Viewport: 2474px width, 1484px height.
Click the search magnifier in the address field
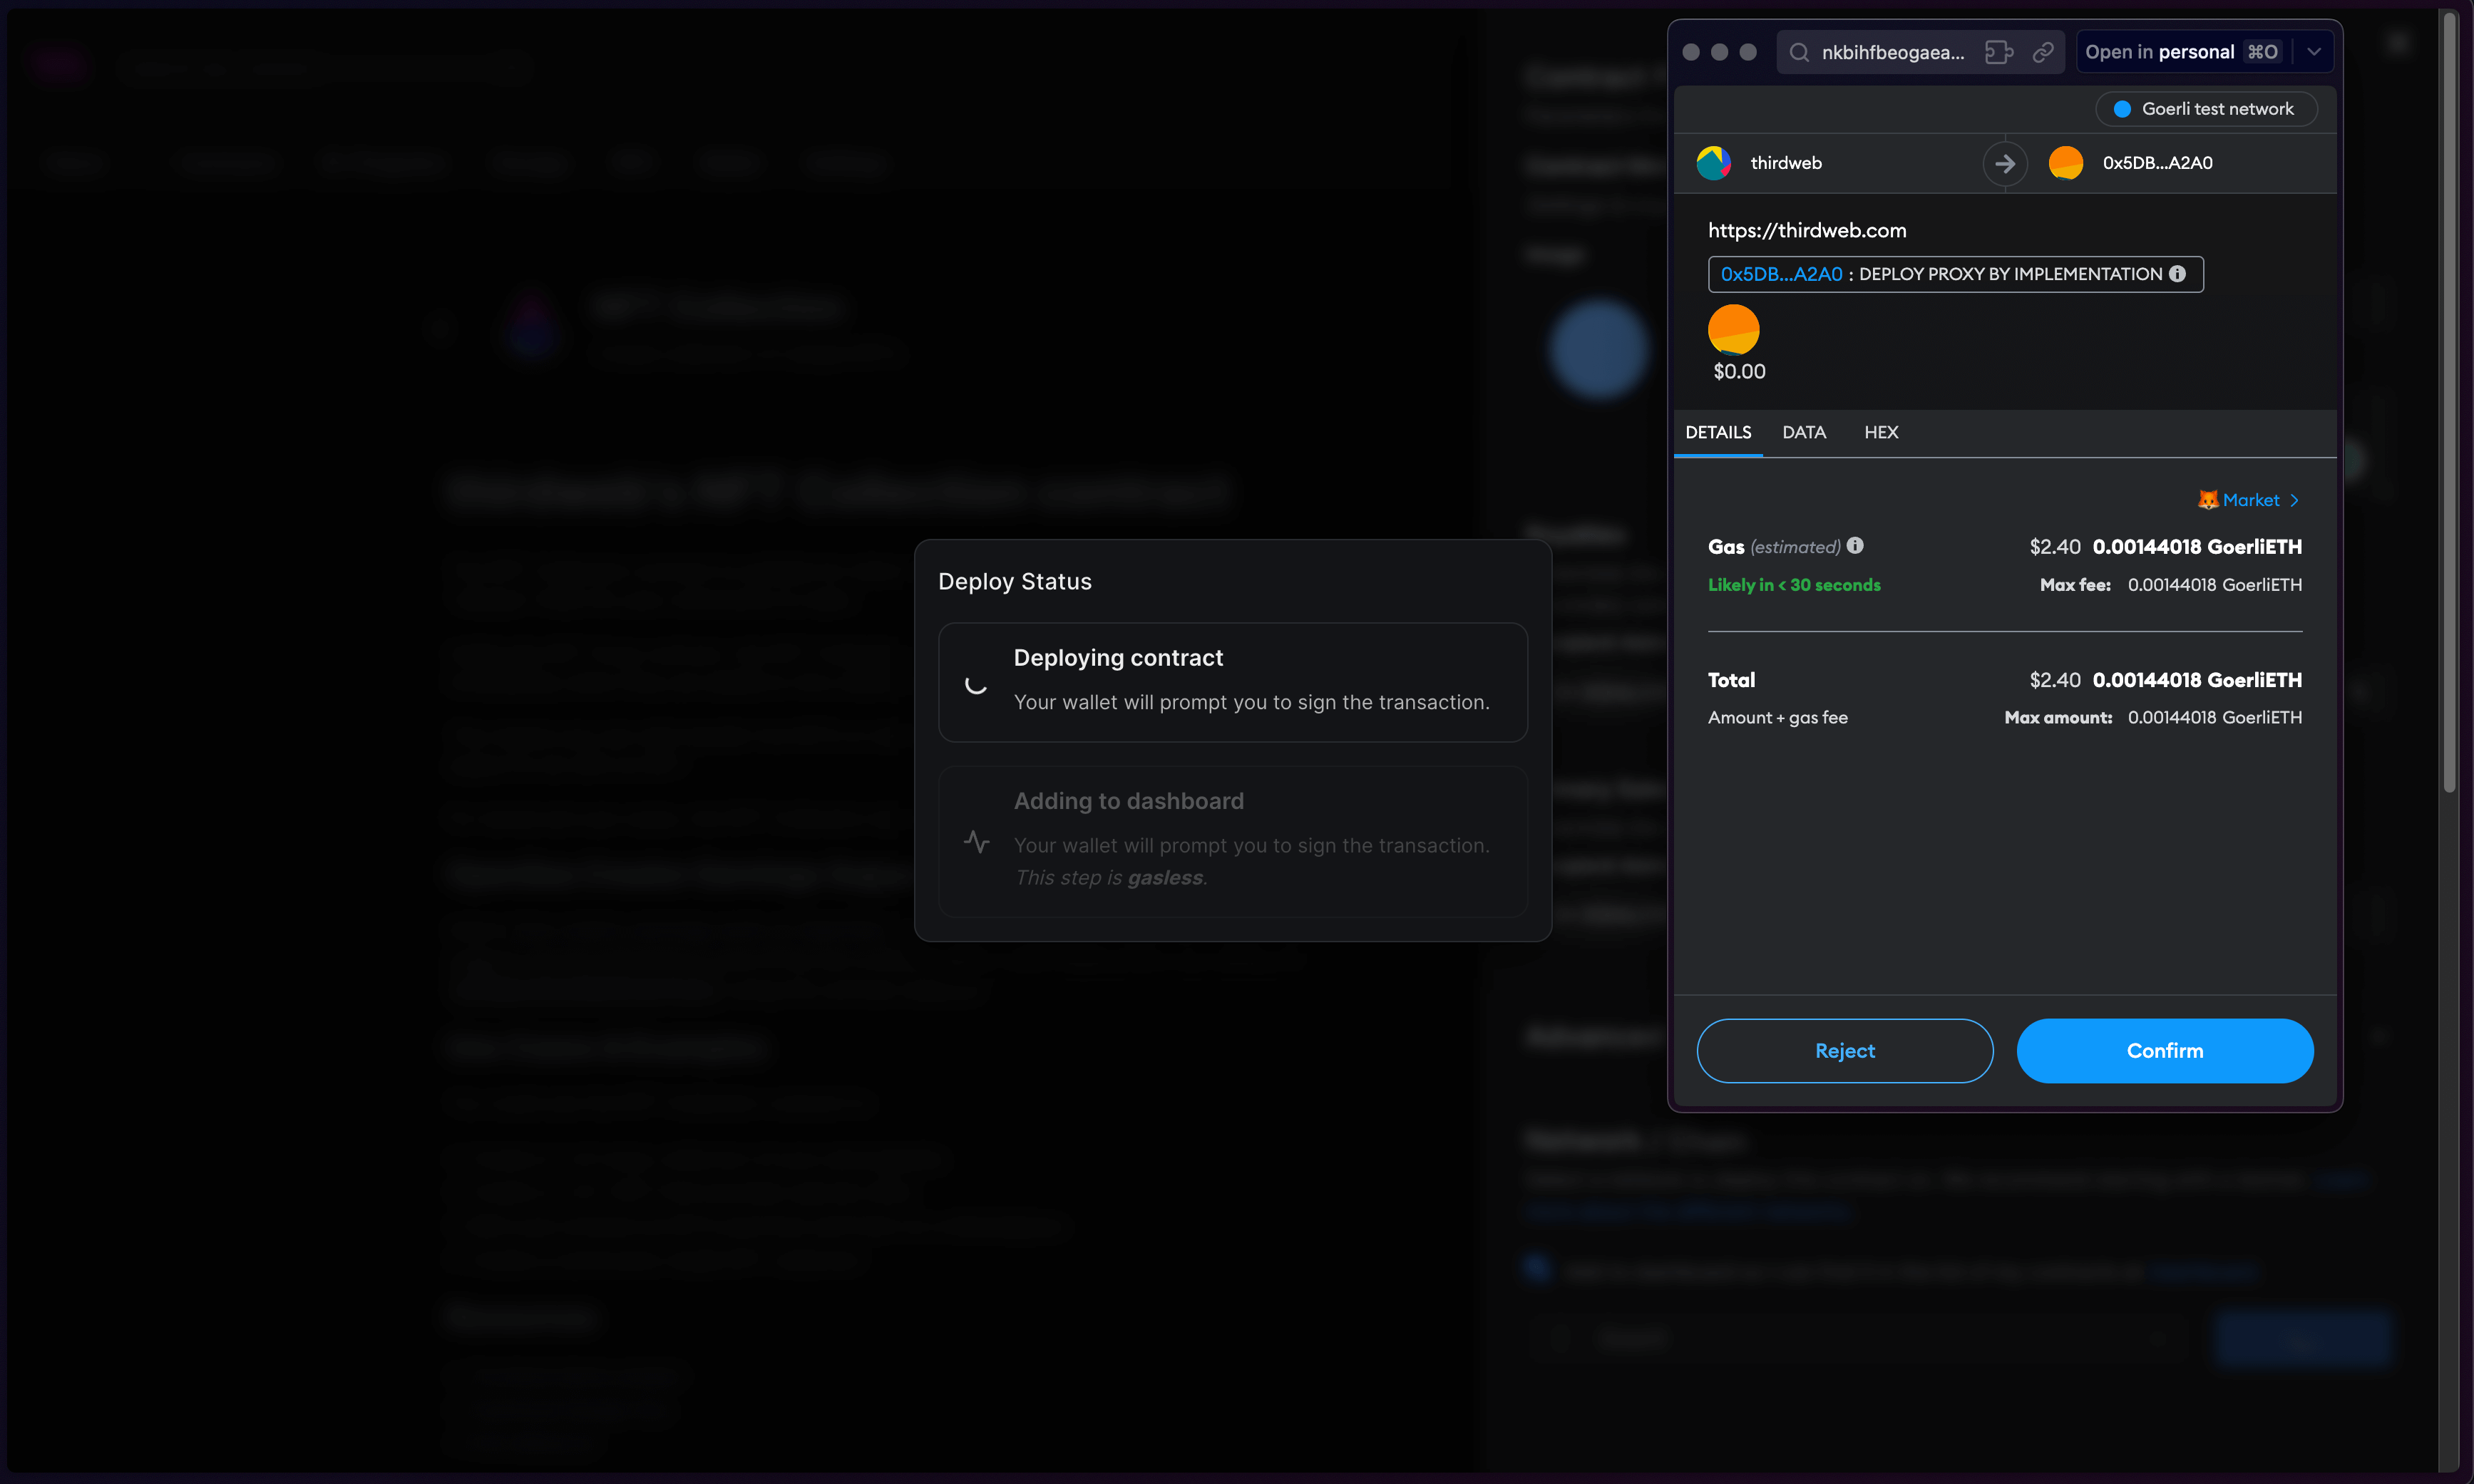coord(1801,51)
